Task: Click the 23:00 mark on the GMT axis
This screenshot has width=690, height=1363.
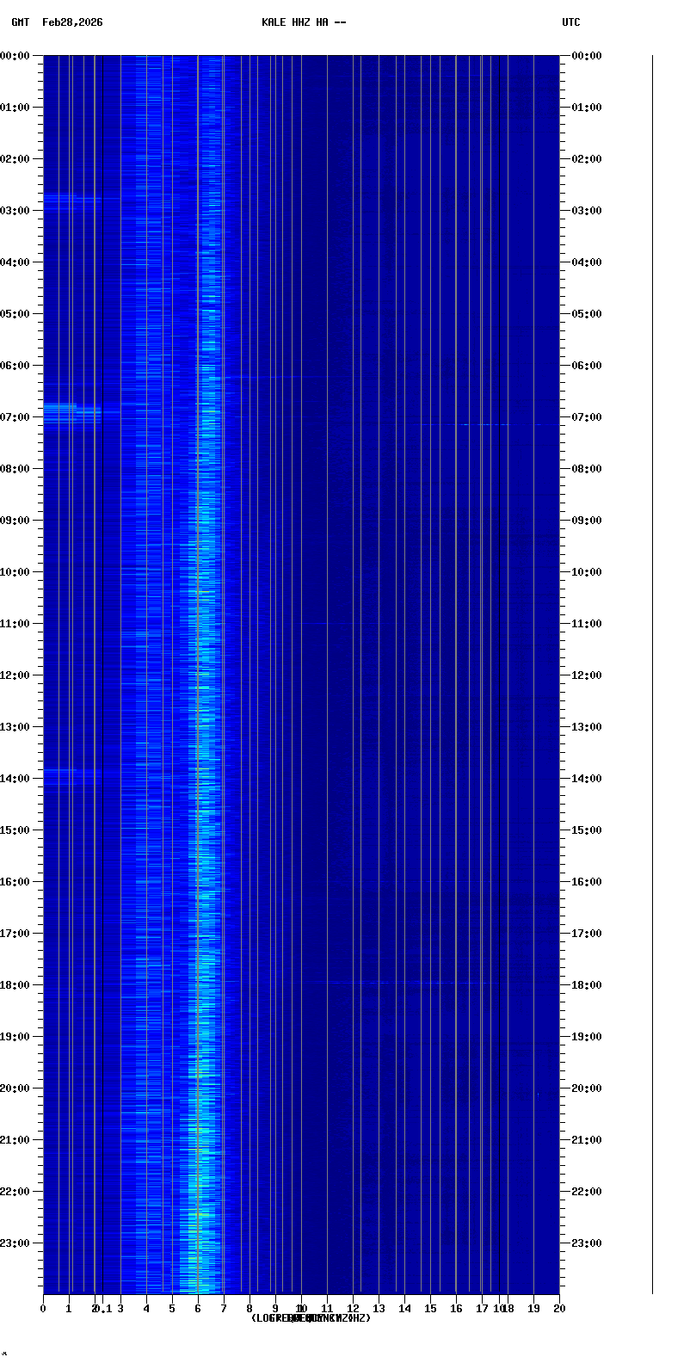Action: click(x=15, y=1243)
